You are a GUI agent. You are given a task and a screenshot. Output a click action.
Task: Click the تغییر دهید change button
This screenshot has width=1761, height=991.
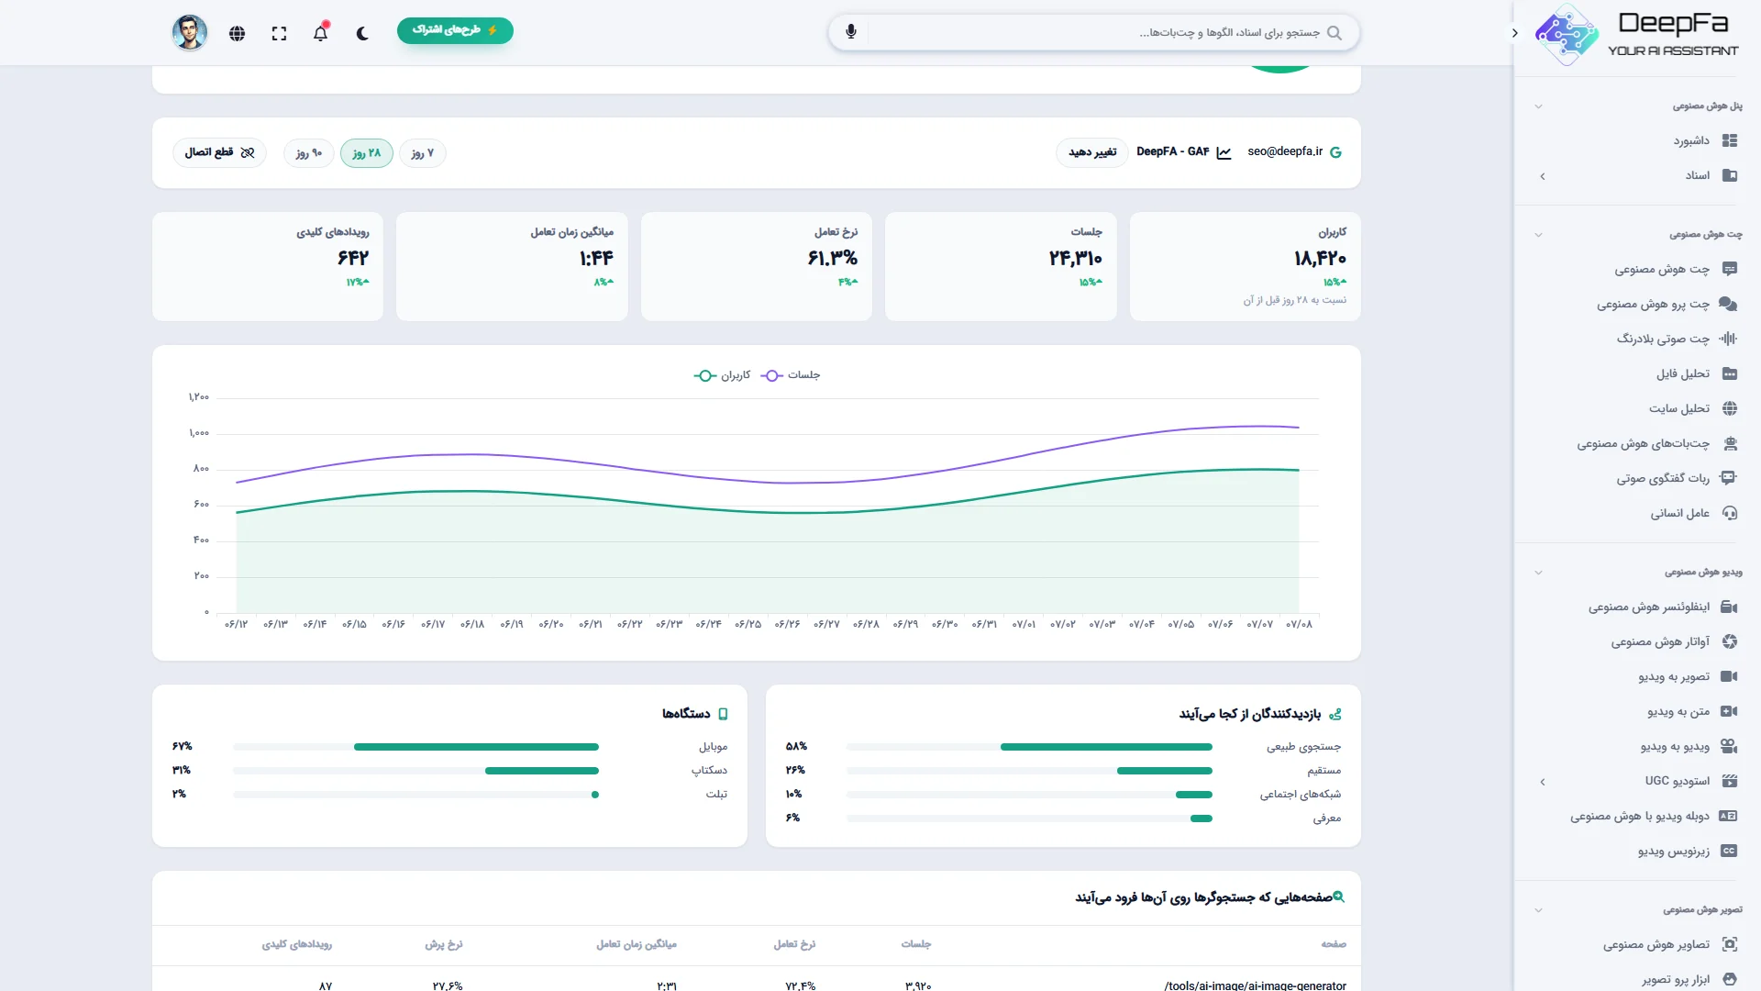point(1092,152)
